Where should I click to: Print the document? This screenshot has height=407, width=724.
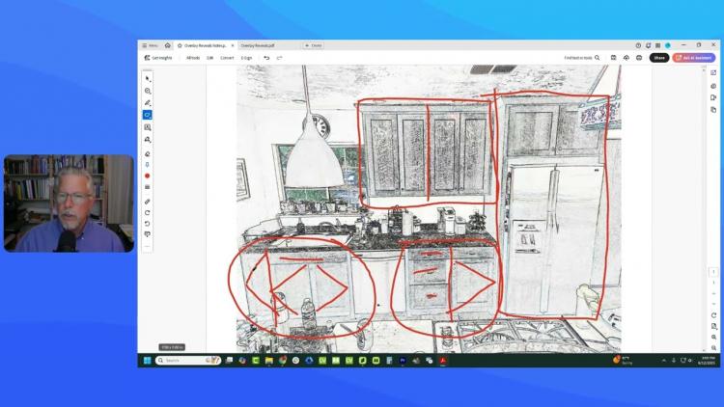point(639,58)
